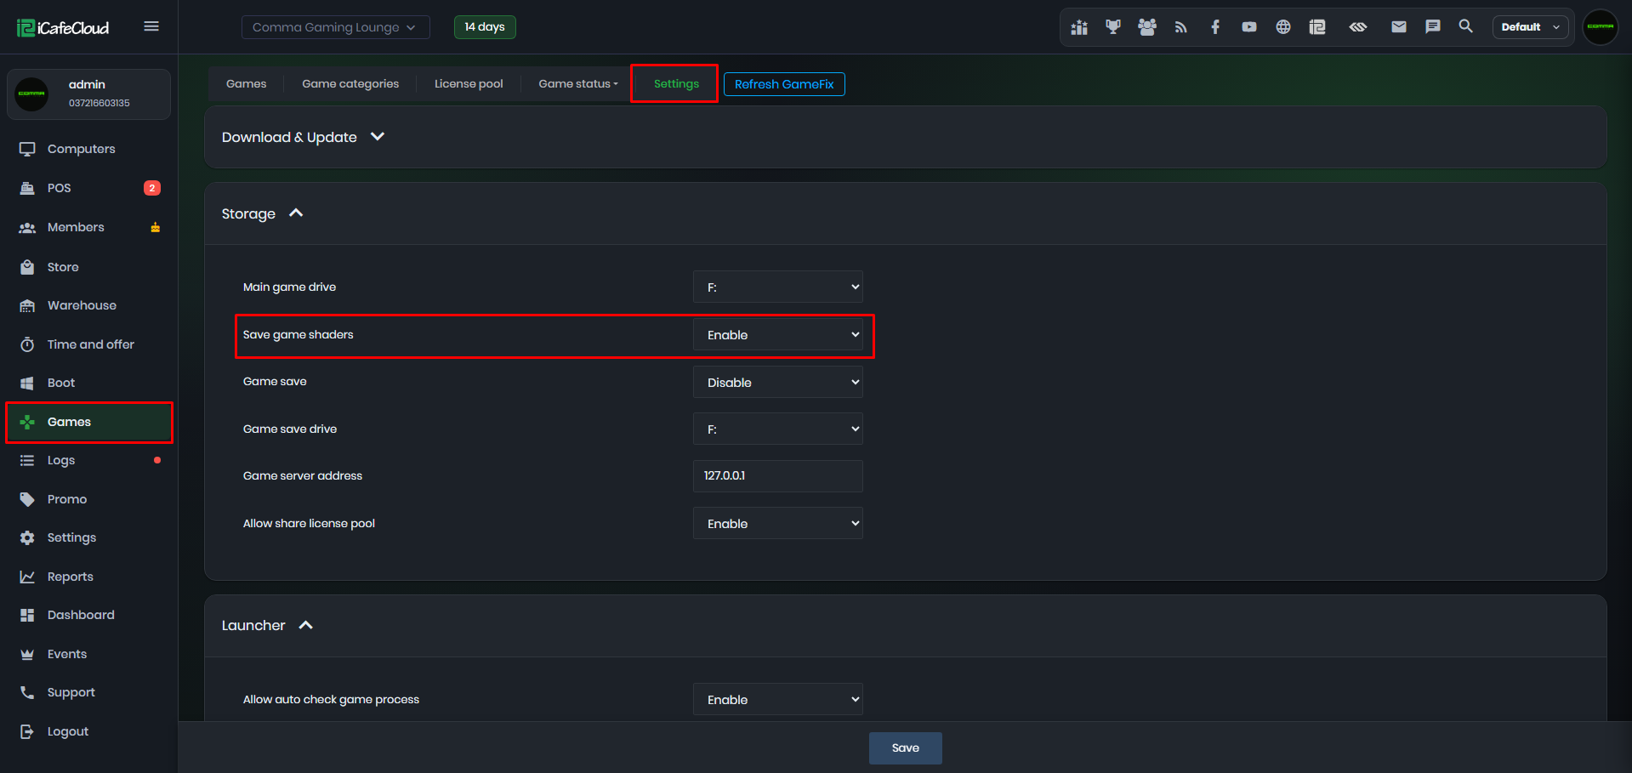Open the YouTube icon in top toolbar
Screen dimensions: 1632x773
click(x=1248, y=27)
